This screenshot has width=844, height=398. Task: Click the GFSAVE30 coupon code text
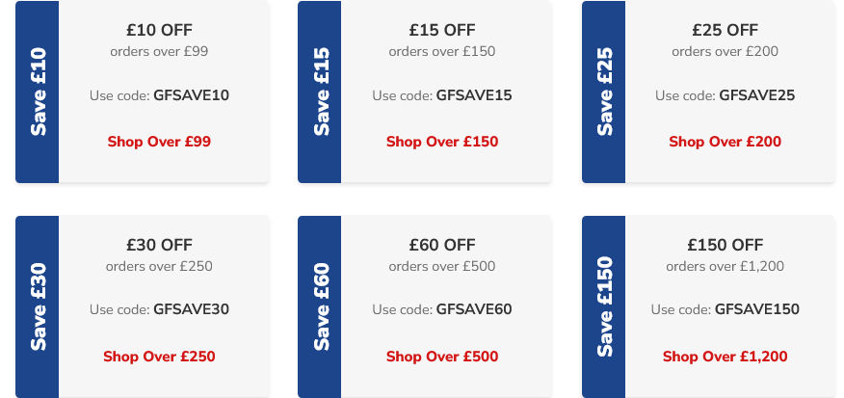pos(191,309)
